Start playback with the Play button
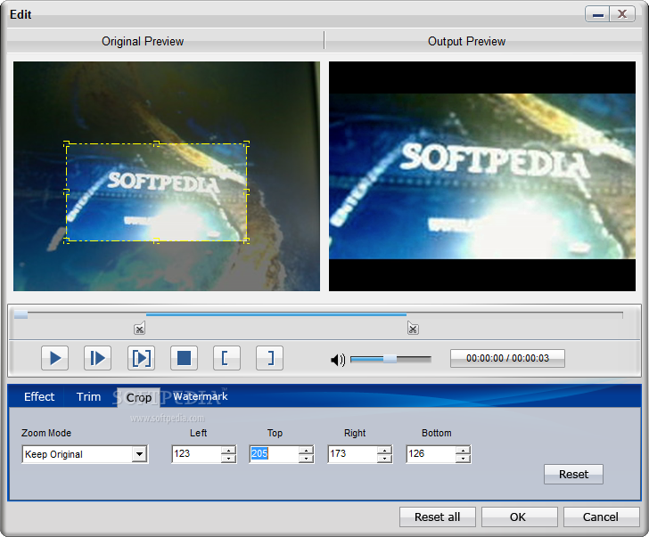This screenshot has height=537, width=649. point(54,358)
